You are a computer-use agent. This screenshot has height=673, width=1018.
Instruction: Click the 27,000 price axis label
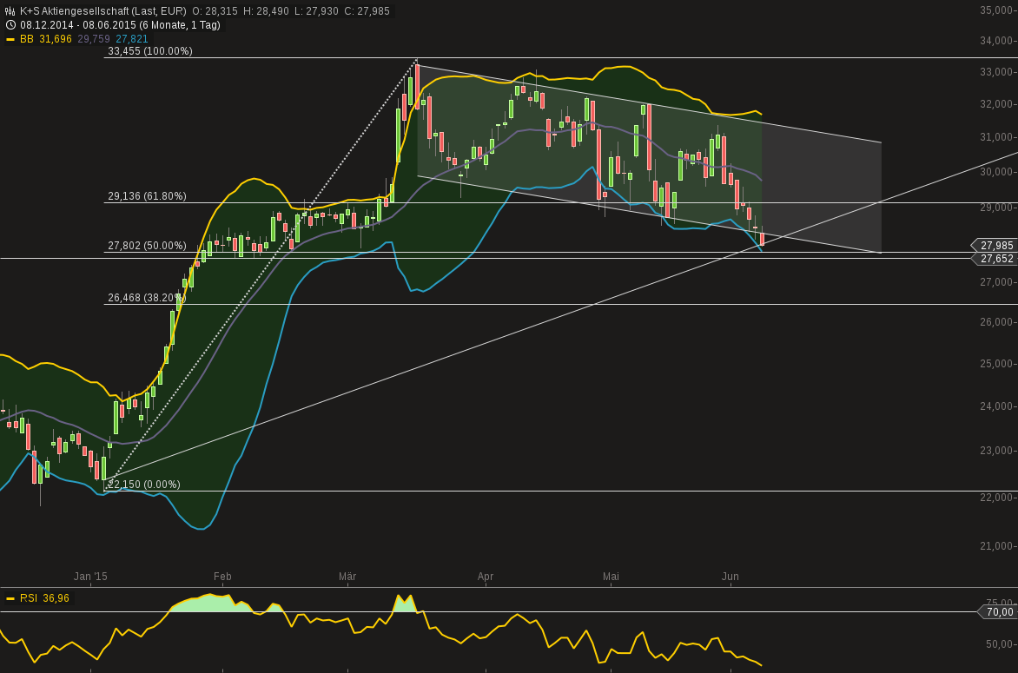pos(995,282)
